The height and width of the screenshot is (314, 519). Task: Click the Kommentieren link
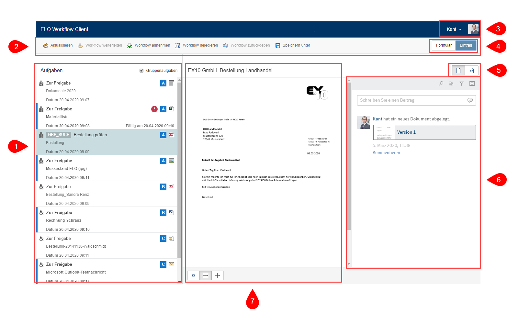(x=386, y=153)
